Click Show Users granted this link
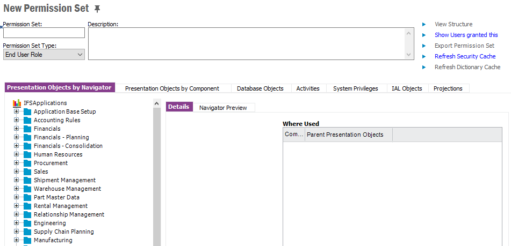511x246 pixels. coord(466,35)
